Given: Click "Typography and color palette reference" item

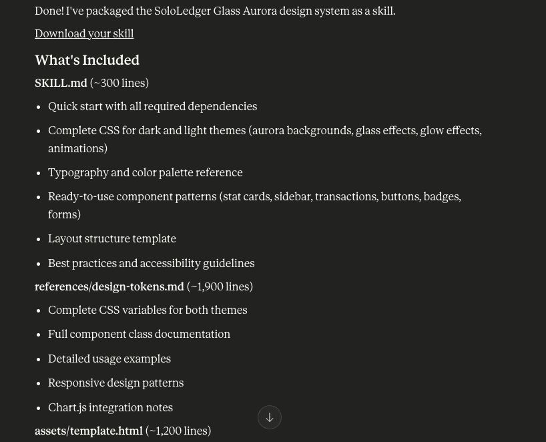Looking at the screenshot, I should [145, 172].
